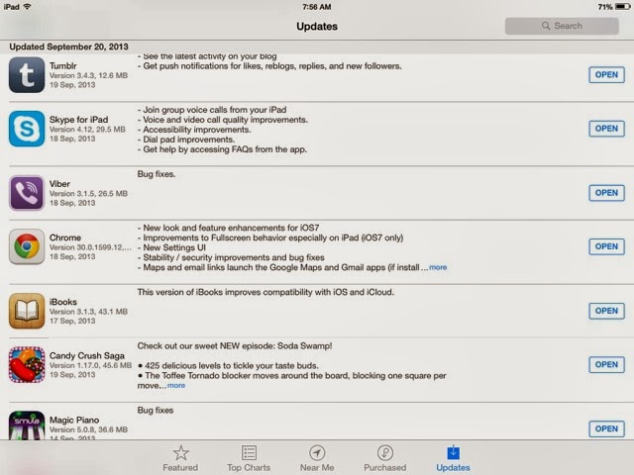This screenshot has height=475, width=634.
Task: Select the Candy Crush Saga name
Action: tap(87, 356)
